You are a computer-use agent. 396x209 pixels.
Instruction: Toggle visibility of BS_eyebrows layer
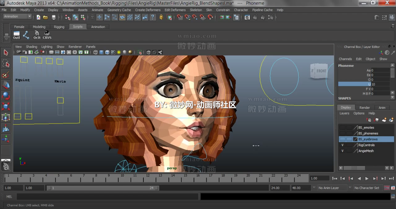342,139
